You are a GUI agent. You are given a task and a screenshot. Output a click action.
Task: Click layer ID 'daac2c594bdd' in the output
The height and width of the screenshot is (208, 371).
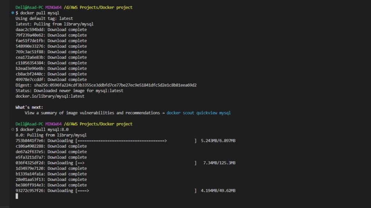[x=30, y=30]
